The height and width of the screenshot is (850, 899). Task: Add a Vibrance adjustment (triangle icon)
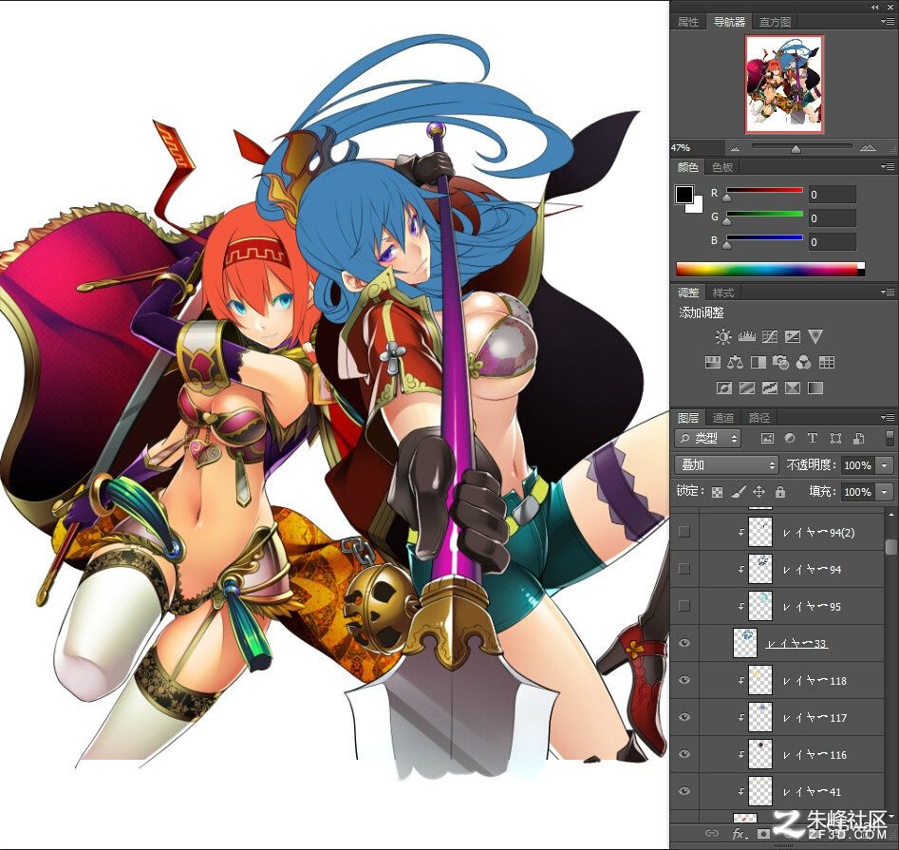[815, 336]
